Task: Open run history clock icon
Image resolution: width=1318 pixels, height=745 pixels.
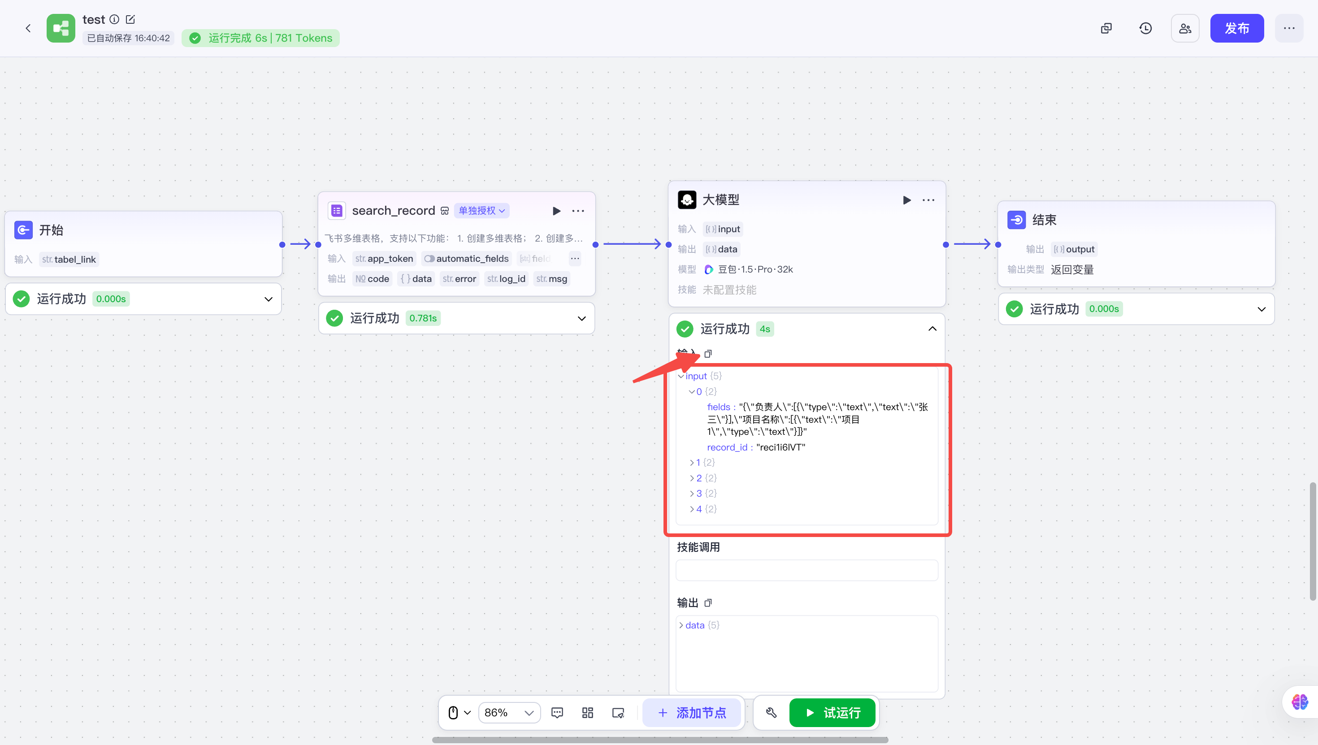Action: point(1145,28)
